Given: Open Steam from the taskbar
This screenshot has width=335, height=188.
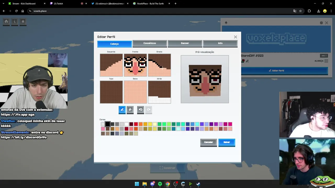Looking at the screenshot, I should point(198,184).
